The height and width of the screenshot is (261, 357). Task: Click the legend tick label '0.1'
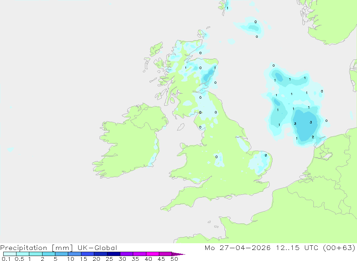pyautogui.click(x=6, y=259)
